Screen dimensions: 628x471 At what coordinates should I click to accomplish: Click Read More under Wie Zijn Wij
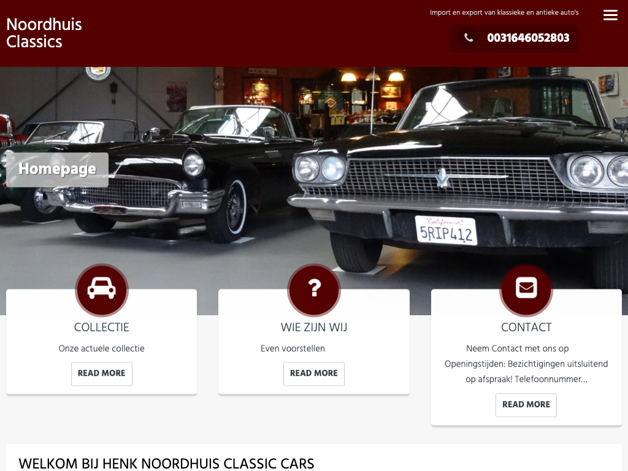pyautogui.click(x=314, y=373)
